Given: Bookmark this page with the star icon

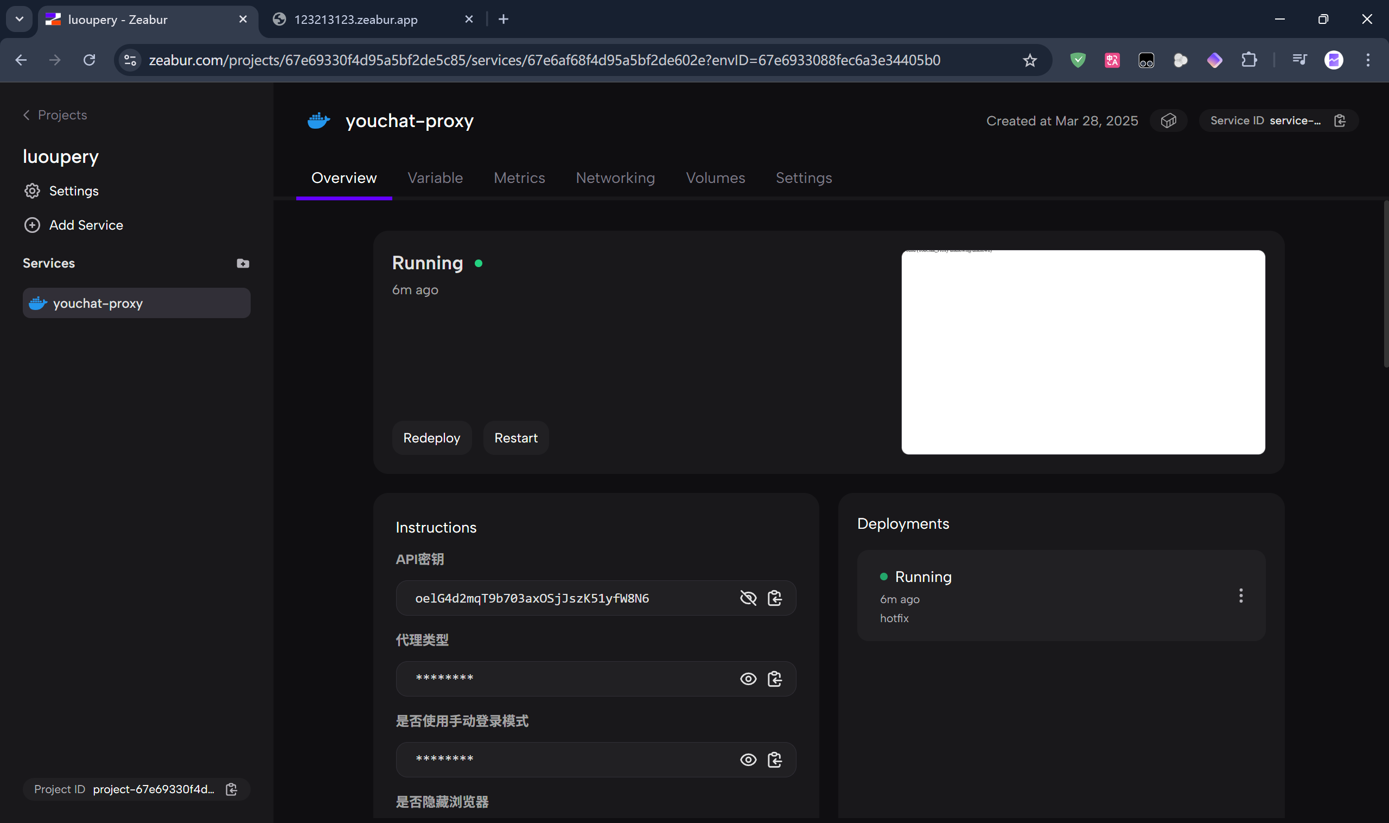Looking at the screenshot, I should 1029,60.
